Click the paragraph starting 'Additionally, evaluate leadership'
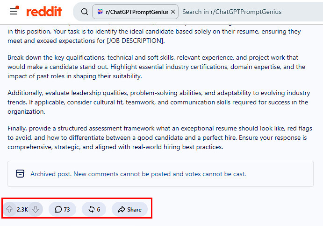 click(x=158, y=102)
